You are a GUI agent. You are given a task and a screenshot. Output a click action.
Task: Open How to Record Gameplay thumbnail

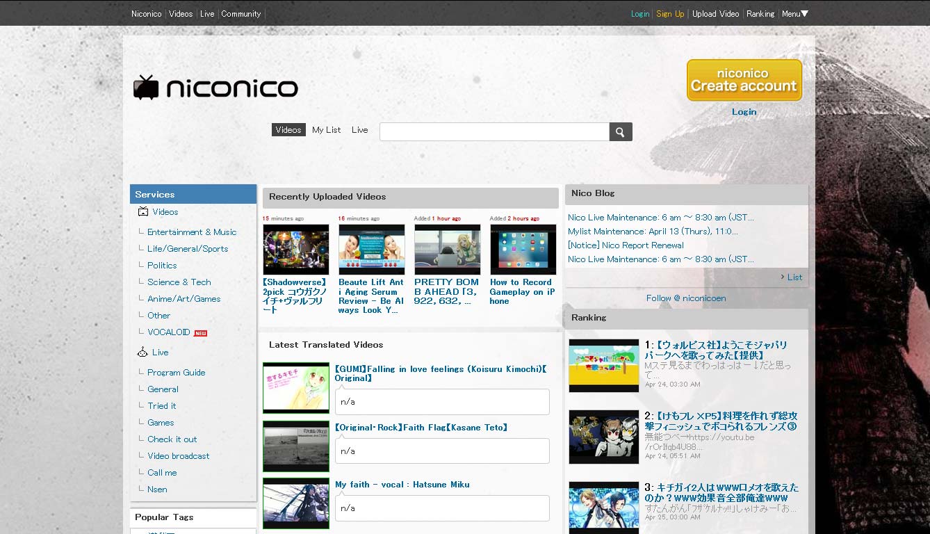523,250
